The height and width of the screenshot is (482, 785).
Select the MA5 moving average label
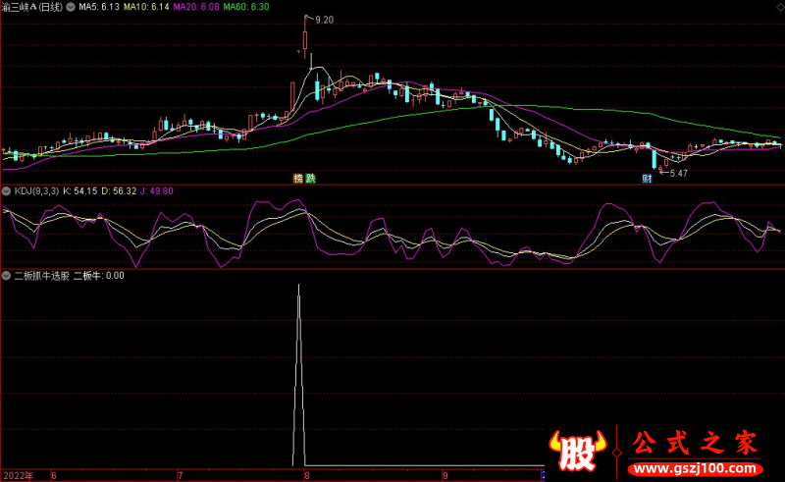99,7
